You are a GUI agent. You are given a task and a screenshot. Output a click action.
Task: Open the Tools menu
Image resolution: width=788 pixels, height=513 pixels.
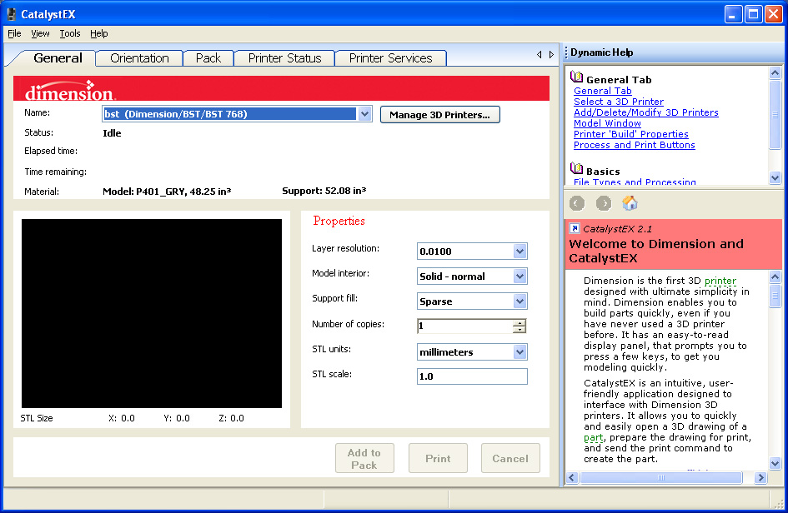pos(70,33)
